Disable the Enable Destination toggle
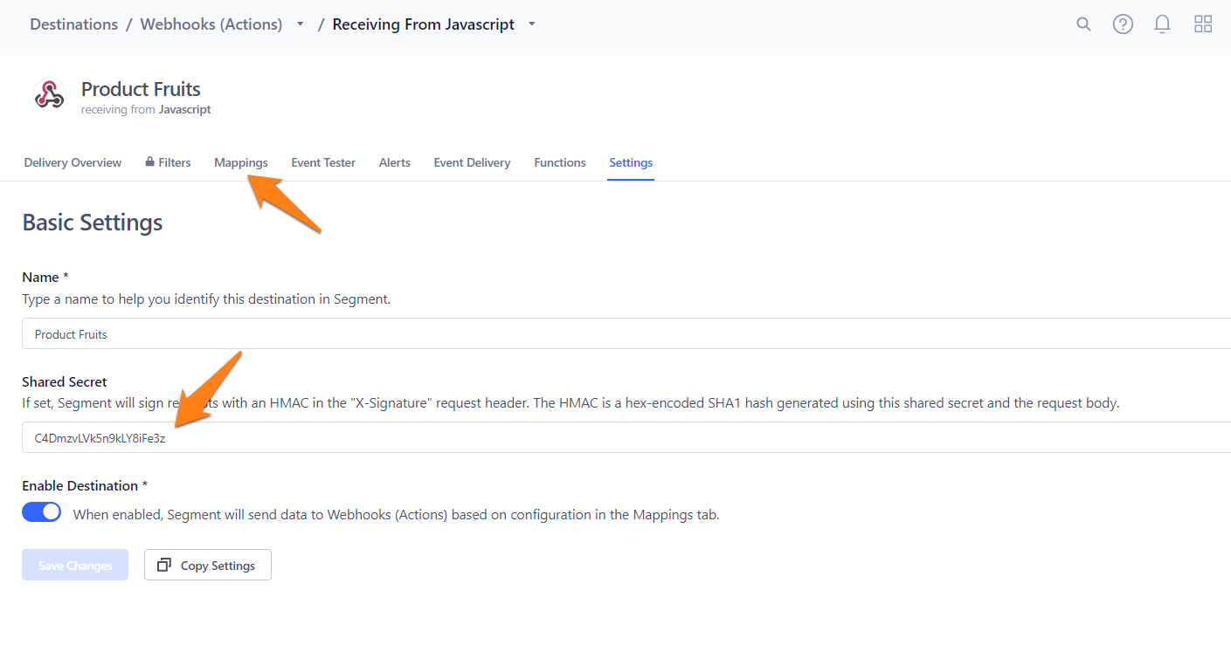The width and height of the screenshot is (1231, 645). click(x=41, y=511)
